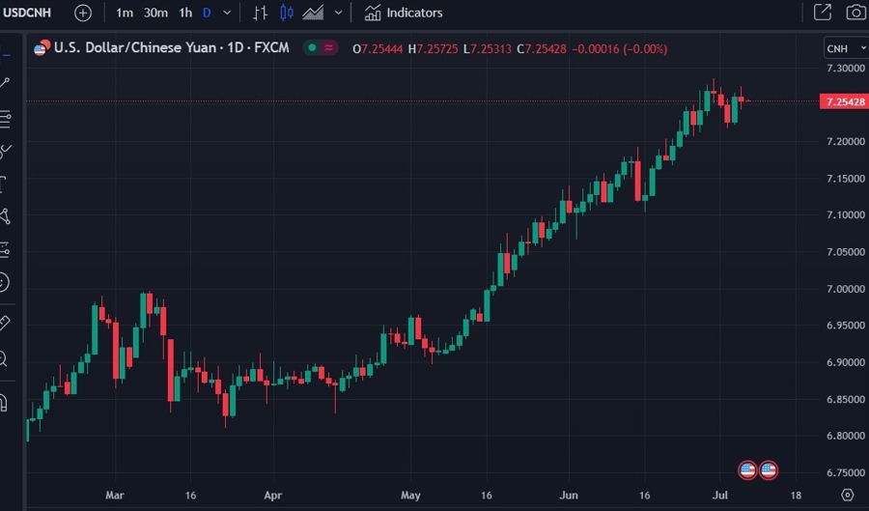Click the fullscreen/popout chart icon

823,13
